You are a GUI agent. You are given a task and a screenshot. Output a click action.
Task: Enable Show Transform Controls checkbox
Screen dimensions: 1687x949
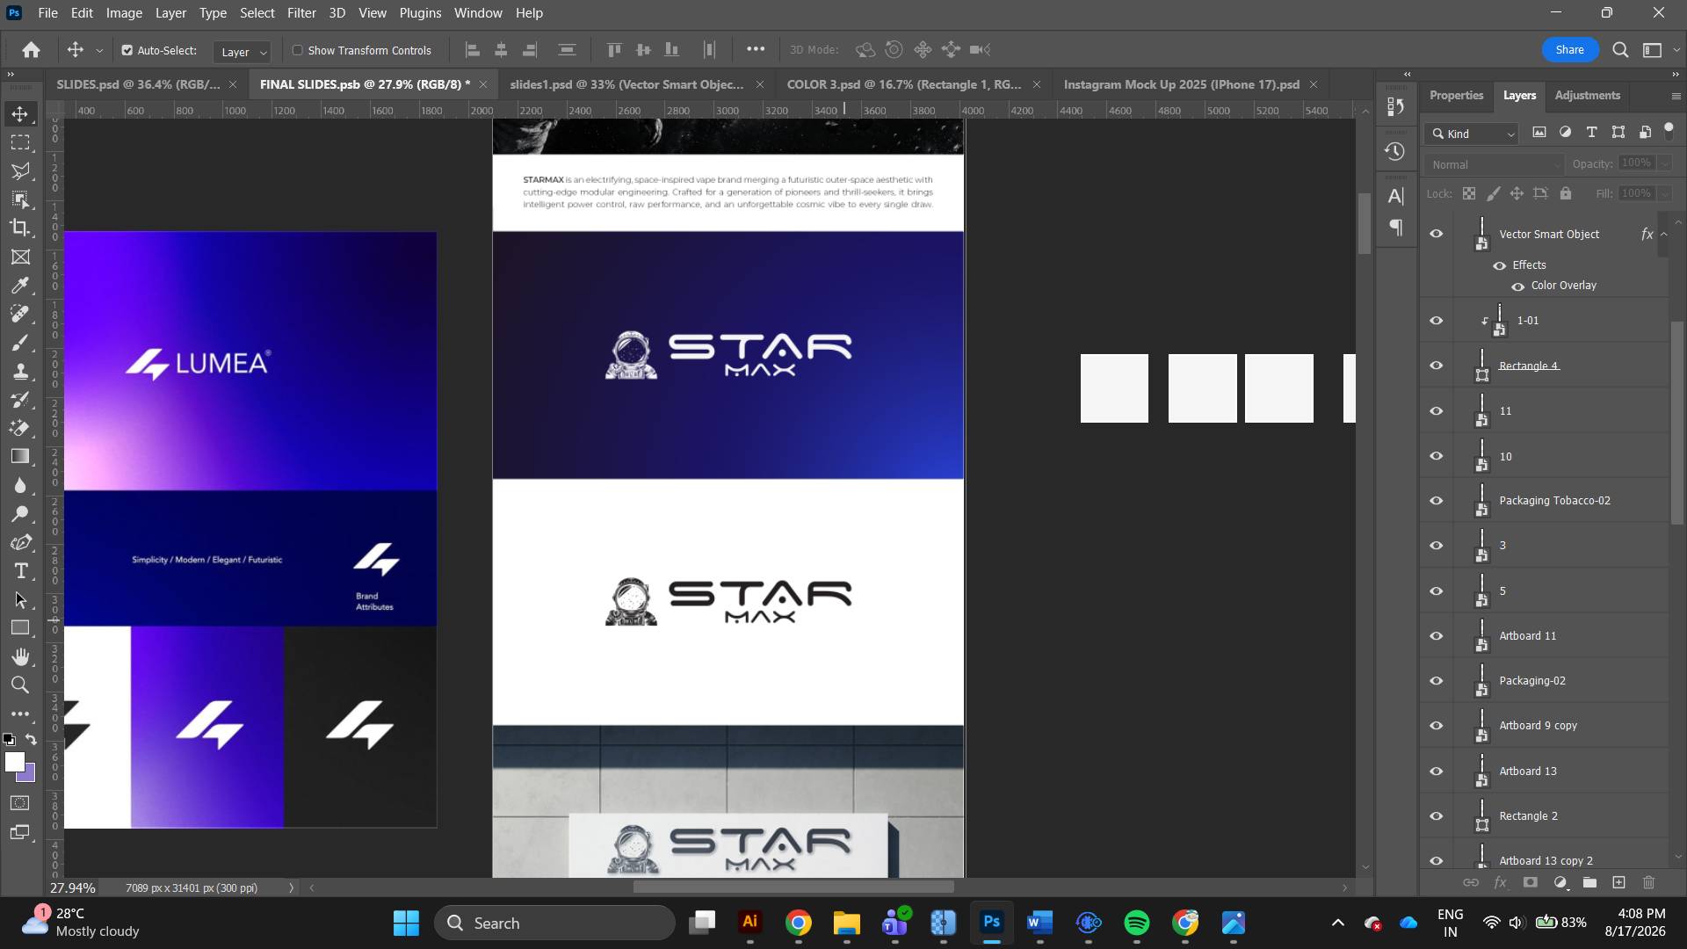[298, 50]
